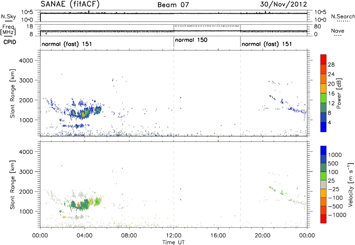Click the -25 value on Velocity colorbar
The image size is (355, 245).
point(334,189)
